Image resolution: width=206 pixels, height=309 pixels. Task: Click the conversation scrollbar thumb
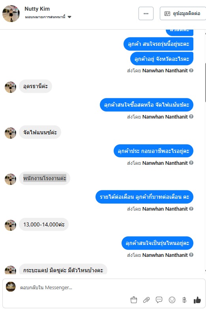205,82
